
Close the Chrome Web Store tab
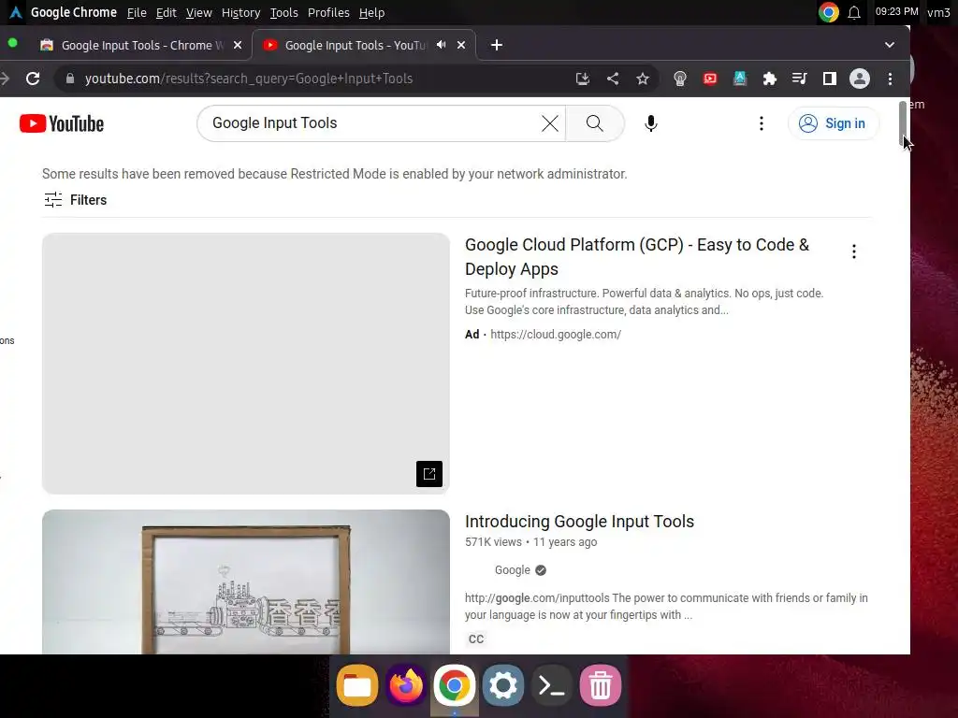238,45
